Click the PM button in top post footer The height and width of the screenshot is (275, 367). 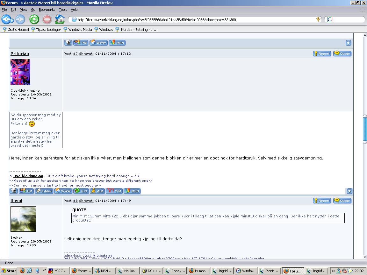[81, 43]
